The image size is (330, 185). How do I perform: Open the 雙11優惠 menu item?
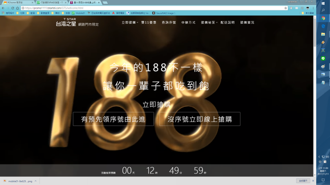(x=148, y=22)
